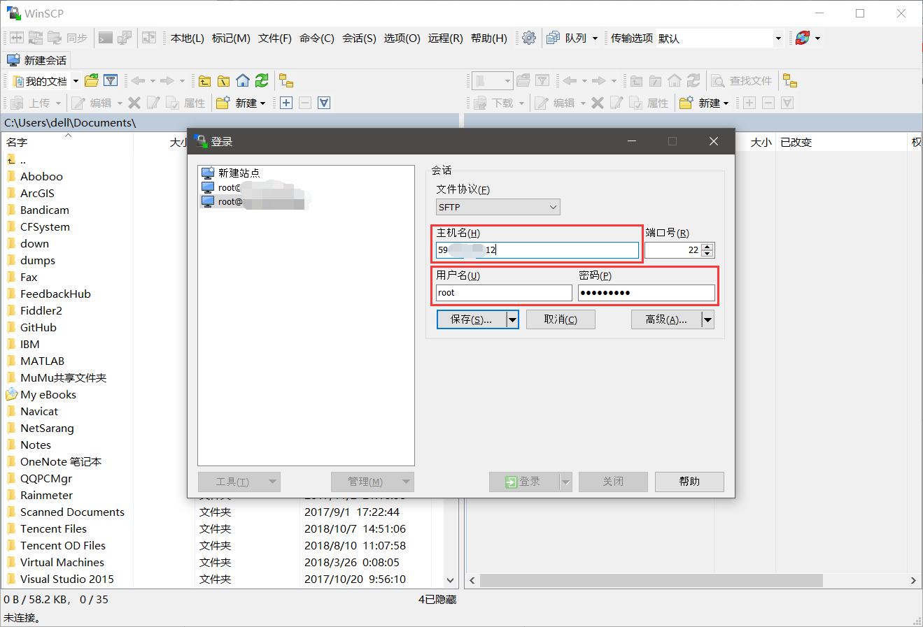Viewport: 923px width, 627px height.
Task: Focus the 用户名 username field
Action: pos(504,293)
